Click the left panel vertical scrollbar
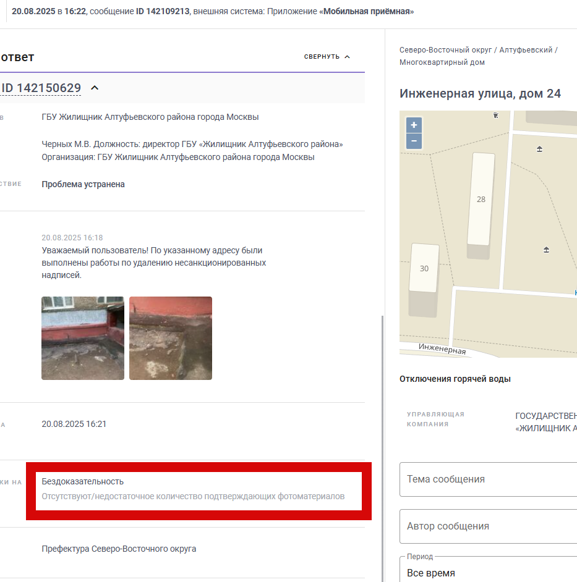Viewport: 577px width, 582px height. (x=382, y=449)
